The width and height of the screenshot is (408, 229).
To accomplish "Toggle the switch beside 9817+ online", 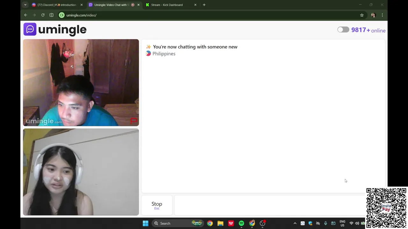I will pyautogui.click(x=343, y=30).
